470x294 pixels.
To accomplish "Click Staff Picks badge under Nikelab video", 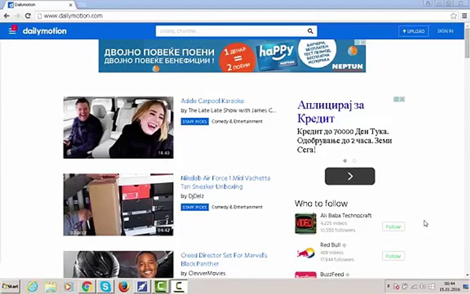I will tap(195, 207).
